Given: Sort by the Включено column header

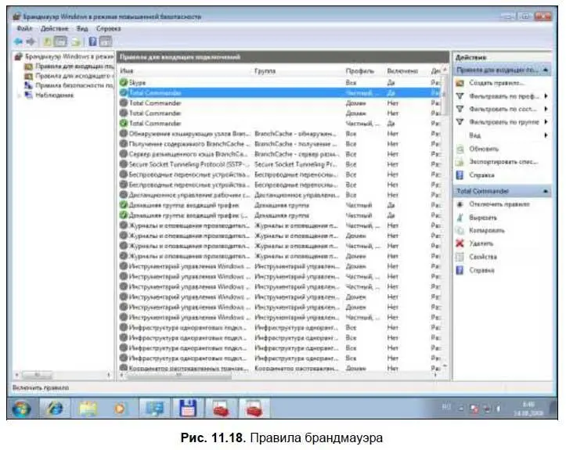Looking at the screenshot, I should 407,71.
